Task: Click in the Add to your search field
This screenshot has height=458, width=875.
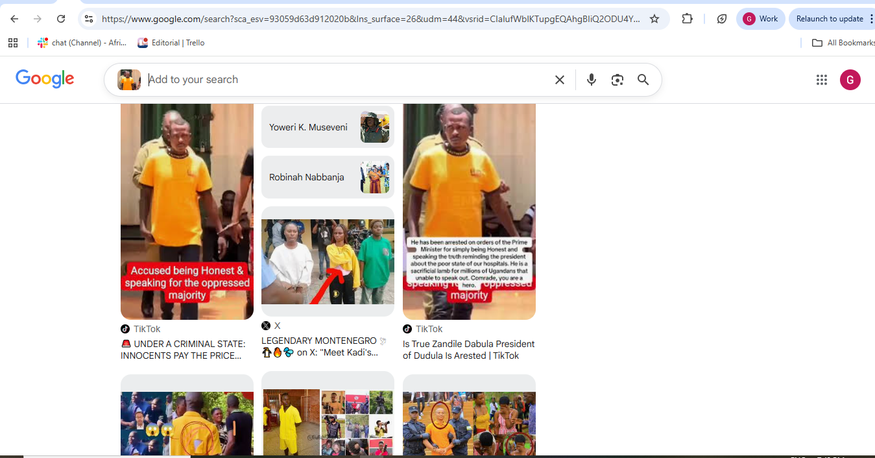Action: [344, 80]
